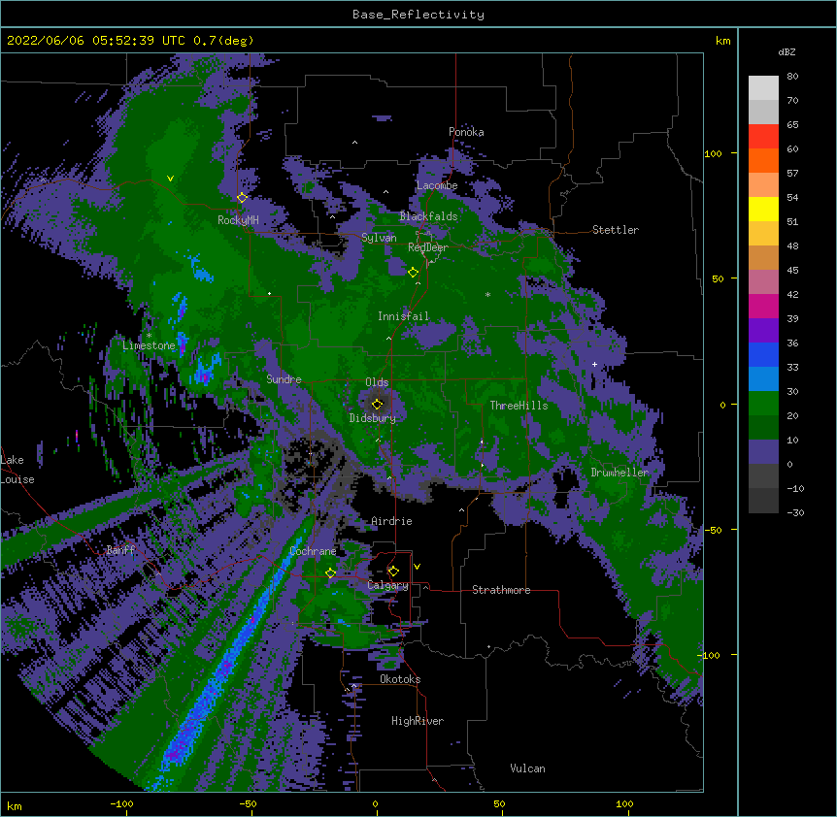Image resolution: width=837 pixels, height=817 pixels.
Task: Click the yellow V marker northwest of RockyMH
Action: (170, 179)
